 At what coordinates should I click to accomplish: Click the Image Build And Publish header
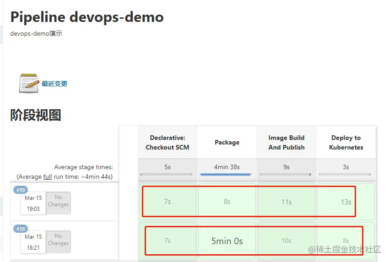coord(286,142)
